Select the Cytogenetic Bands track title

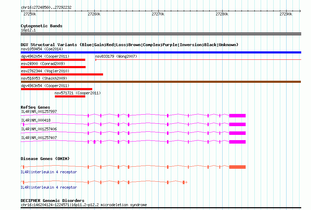coord(42,26)
